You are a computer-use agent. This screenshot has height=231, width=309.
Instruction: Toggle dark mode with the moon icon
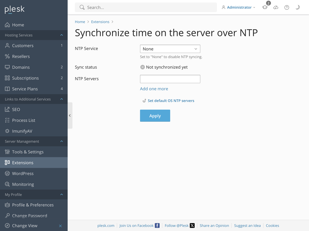click(297, 7)
